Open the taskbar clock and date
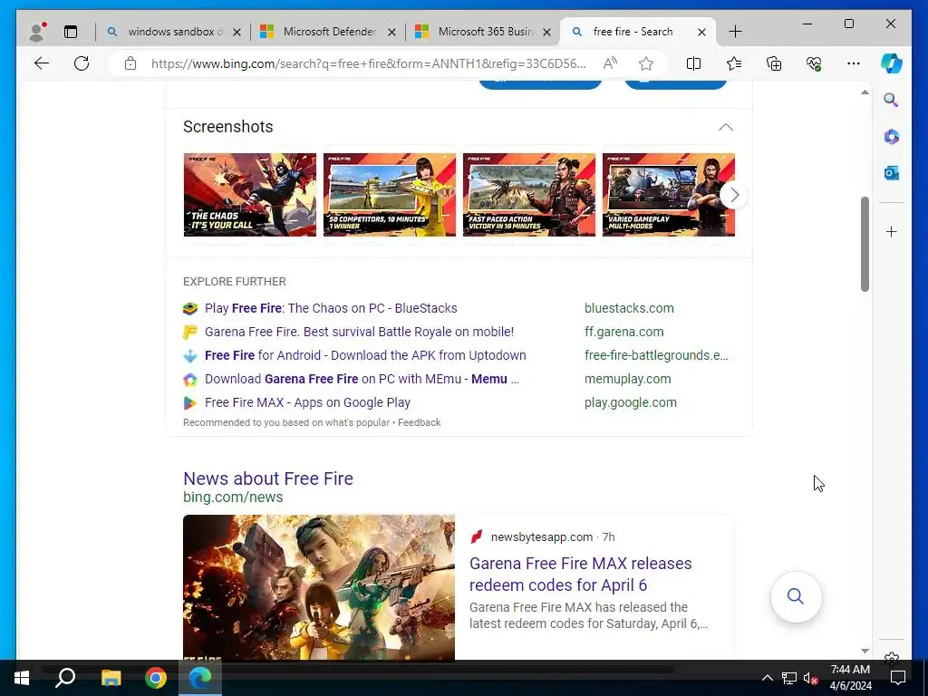 pyautogui.click(x=850, y=678)
